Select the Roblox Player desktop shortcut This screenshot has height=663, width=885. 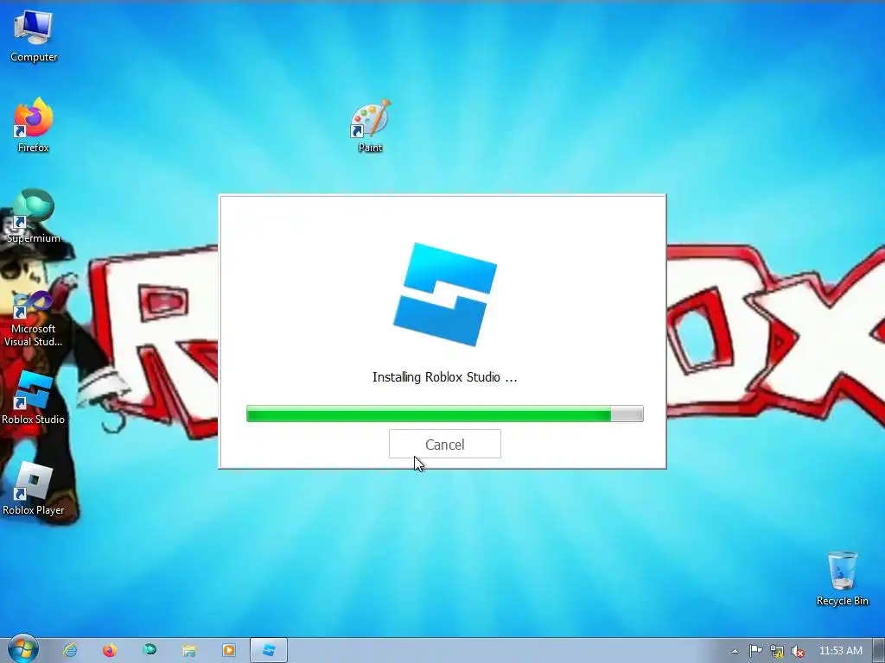pyautogui.click(x=34, y=489)
